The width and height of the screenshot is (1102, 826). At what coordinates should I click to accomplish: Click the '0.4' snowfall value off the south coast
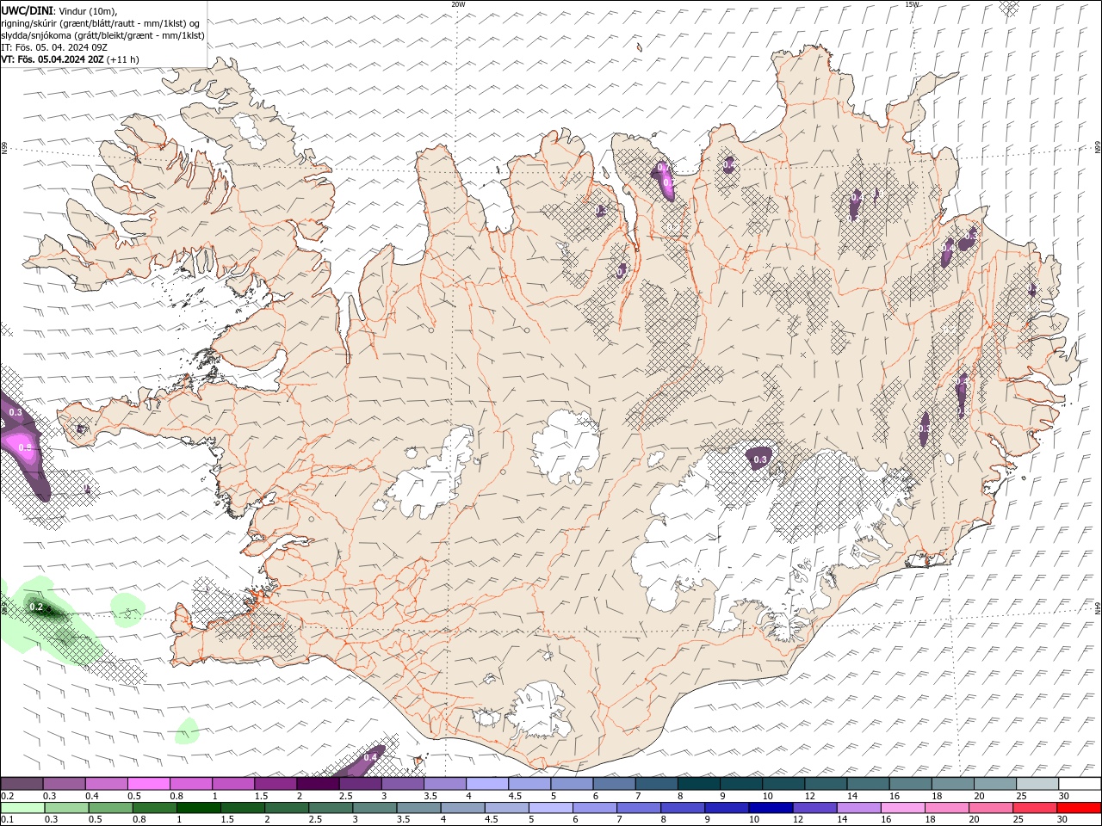click(370, 757)
